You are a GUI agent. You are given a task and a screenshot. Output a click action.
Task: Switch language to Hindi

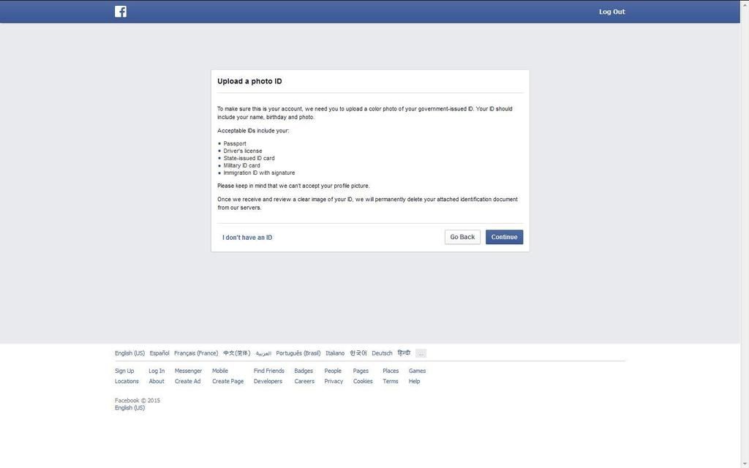404,353
